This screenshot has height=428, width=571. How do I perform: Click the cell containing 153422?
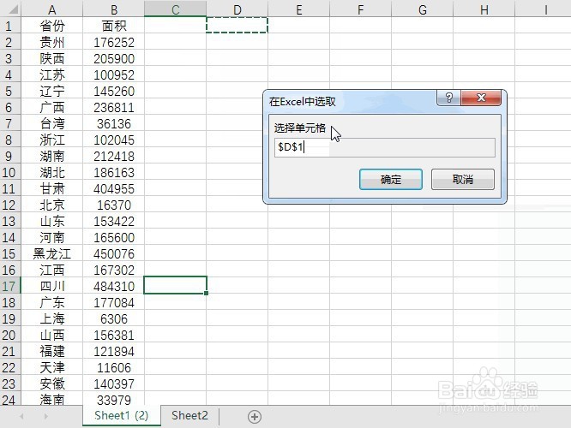(114, 221)
